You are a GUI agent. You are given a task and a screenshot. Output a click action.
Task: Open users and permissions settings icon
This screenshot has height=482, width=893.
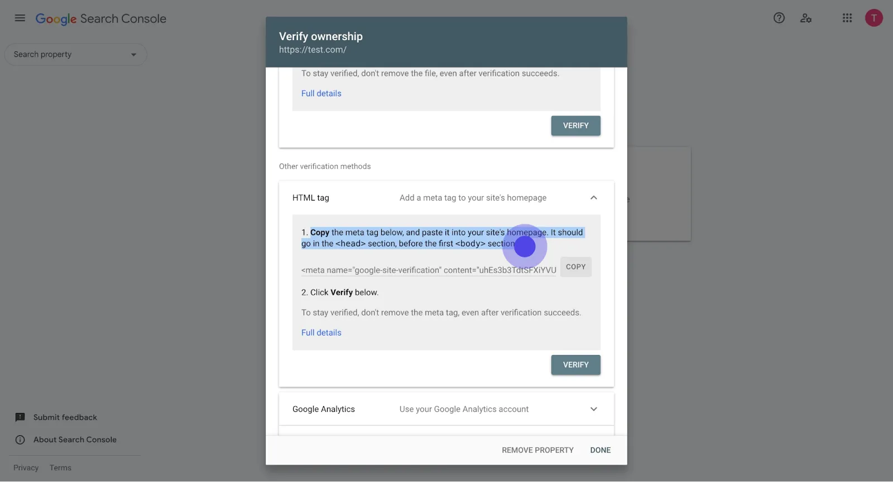click(806, 18)
